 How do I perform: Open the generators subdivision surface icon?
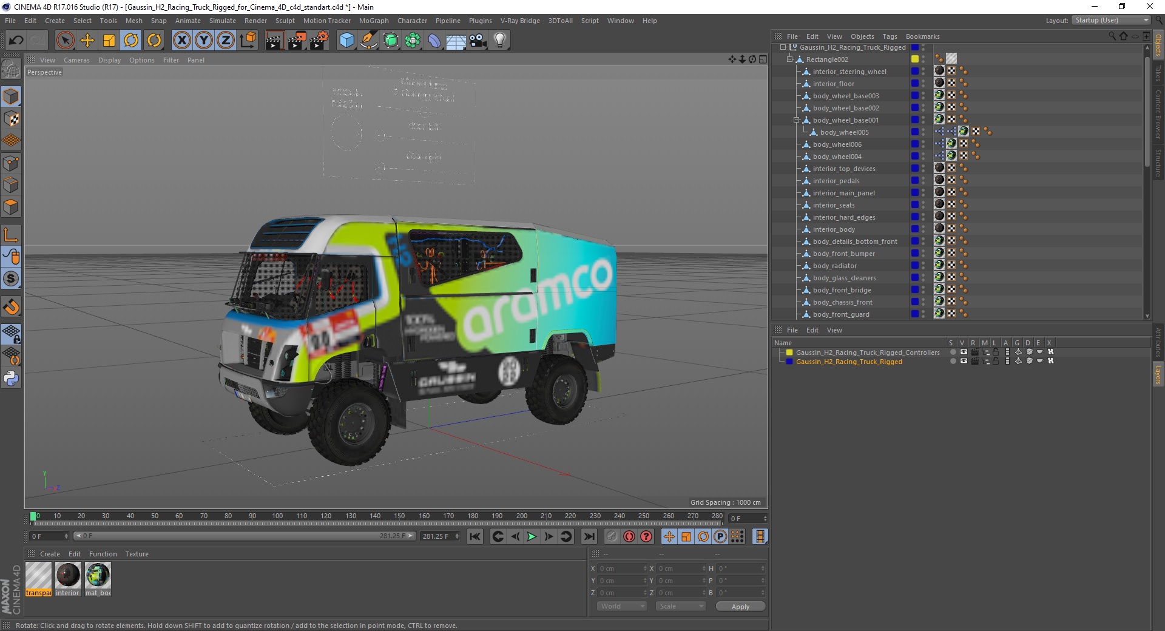coord(391,41)
